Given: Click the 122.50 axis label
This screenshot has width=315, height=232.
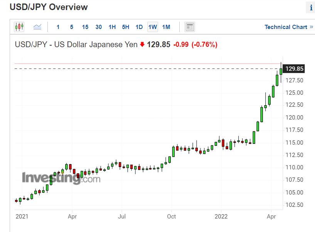Looking at the screenshot, I should coord(294,105).
